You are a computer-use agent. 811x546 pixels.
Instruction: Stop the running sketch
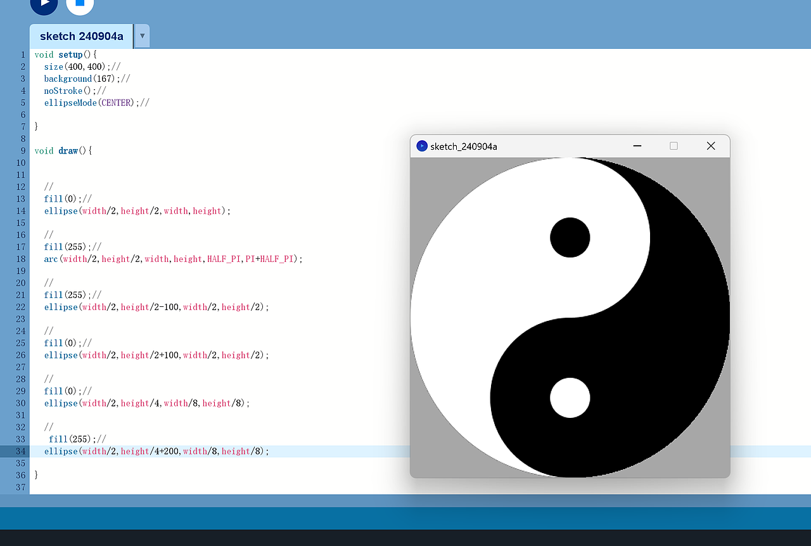pyautogui.click(x=80, y=3)
